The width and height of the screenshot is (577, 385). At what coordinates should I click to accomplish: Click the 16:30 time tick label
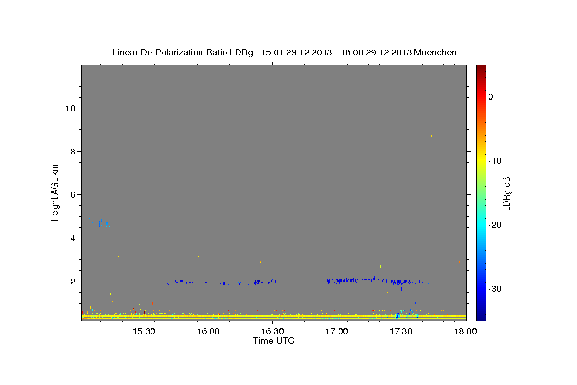pos(272,332)
